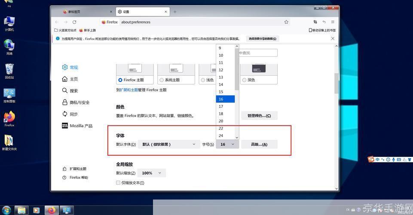Click the control panel taskbar icon

[x=67, y=210]
